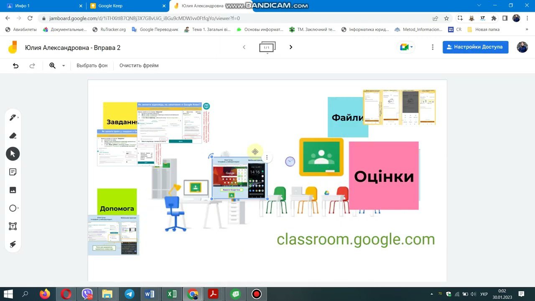Expand the frame bar 1/1
This screenshot has height=301, width=535.
(x=267, y=48)
